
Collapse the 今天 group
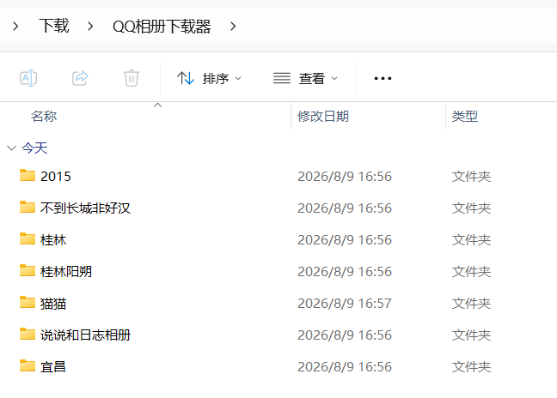click(12, 148)
